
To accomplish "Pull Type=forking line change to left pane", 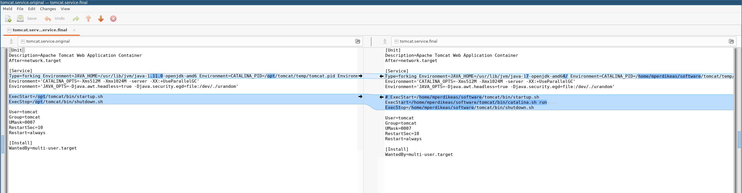I will click(381, 76).
